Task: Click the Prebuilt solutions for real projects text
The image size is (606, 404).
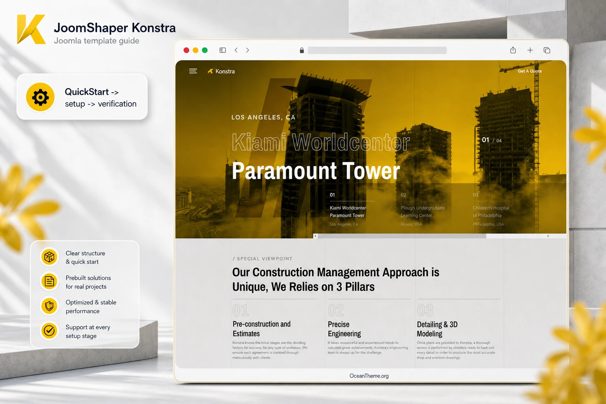Action: pos(88,282)
